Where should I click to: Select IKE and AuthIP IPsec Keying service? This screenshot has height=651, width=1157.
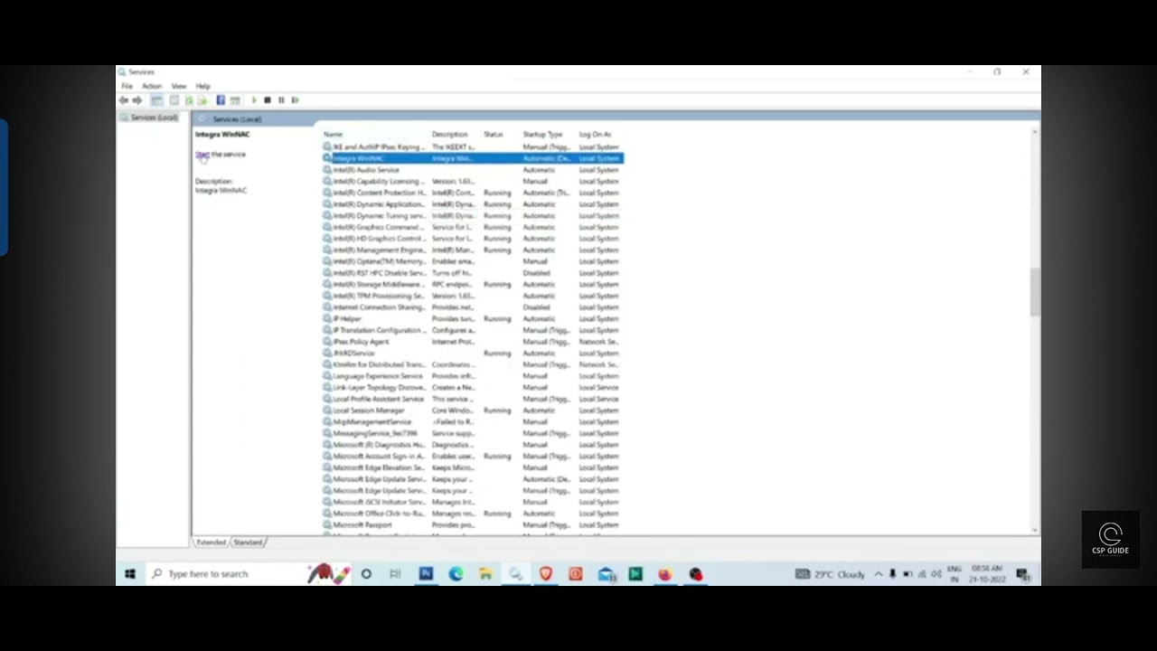coord(473,146)
